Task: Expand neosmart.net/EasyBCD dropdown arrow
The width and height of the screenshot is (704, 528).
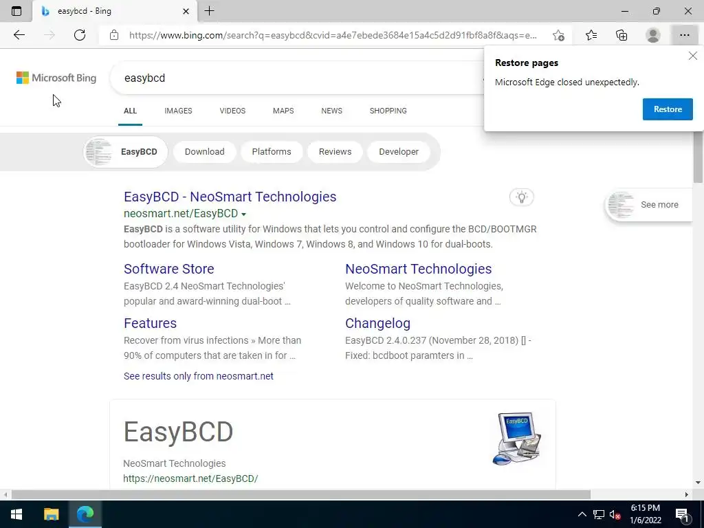Action: pyautogui.click(x=243, y=214)
